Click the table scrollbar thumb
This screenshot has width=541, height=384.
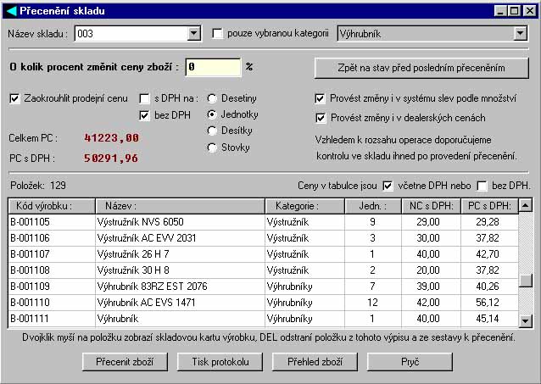pyautogui.click(x=525, y=280)
